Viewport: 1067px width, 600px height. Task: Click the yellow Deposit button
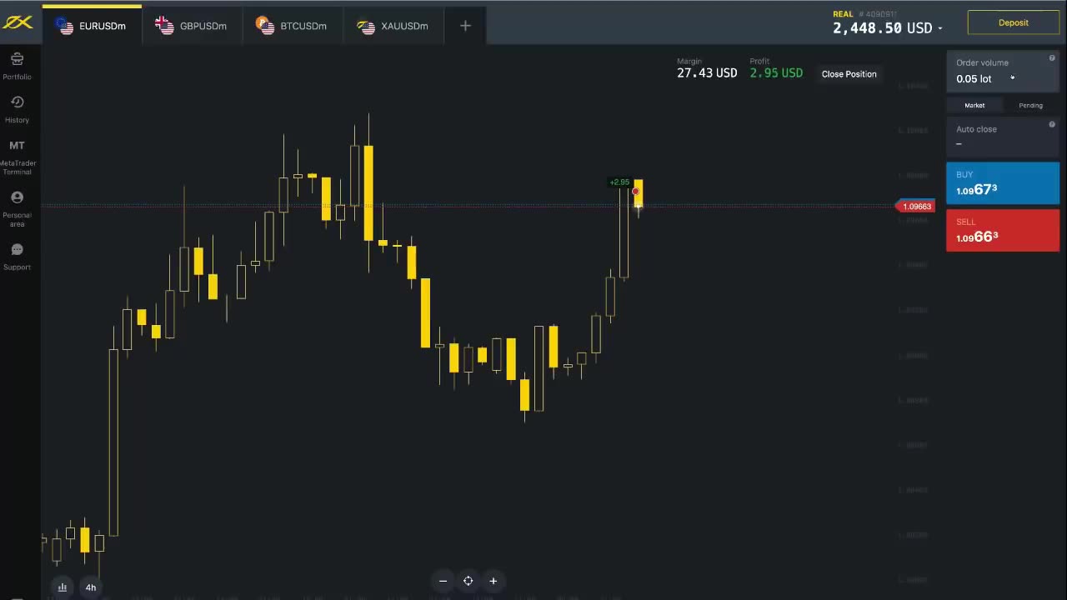click(x=1014, y=22)
